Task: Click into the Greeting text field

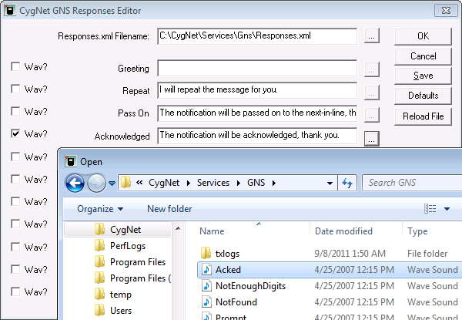Action: coord(257,68)
